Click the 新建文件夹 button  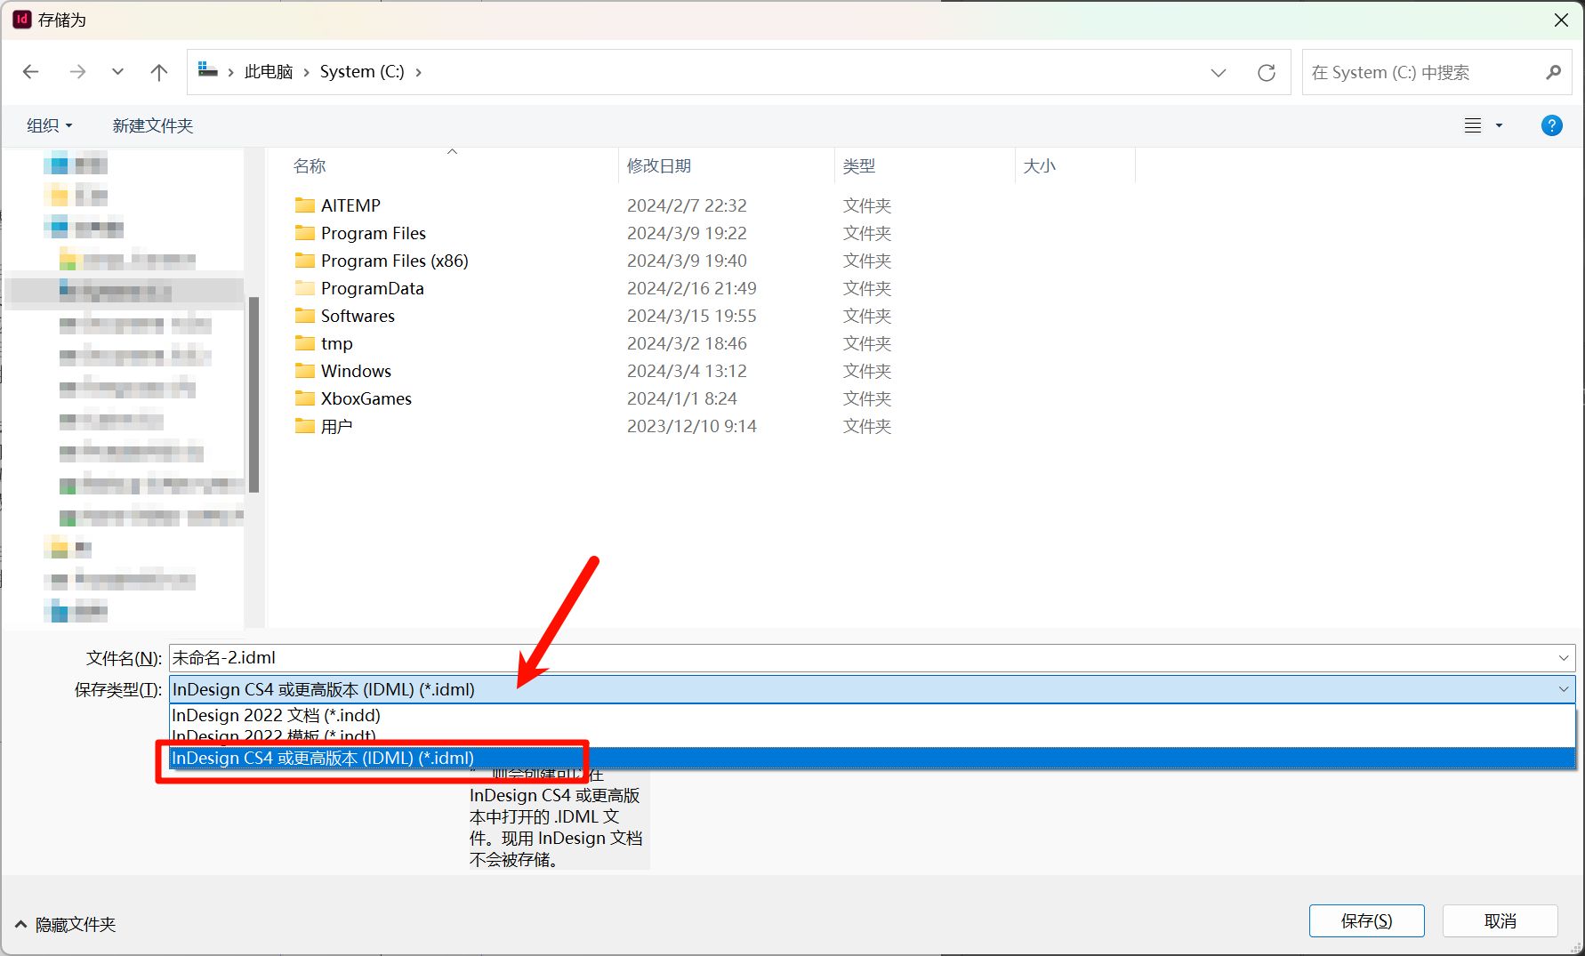(x=153, y=125)
